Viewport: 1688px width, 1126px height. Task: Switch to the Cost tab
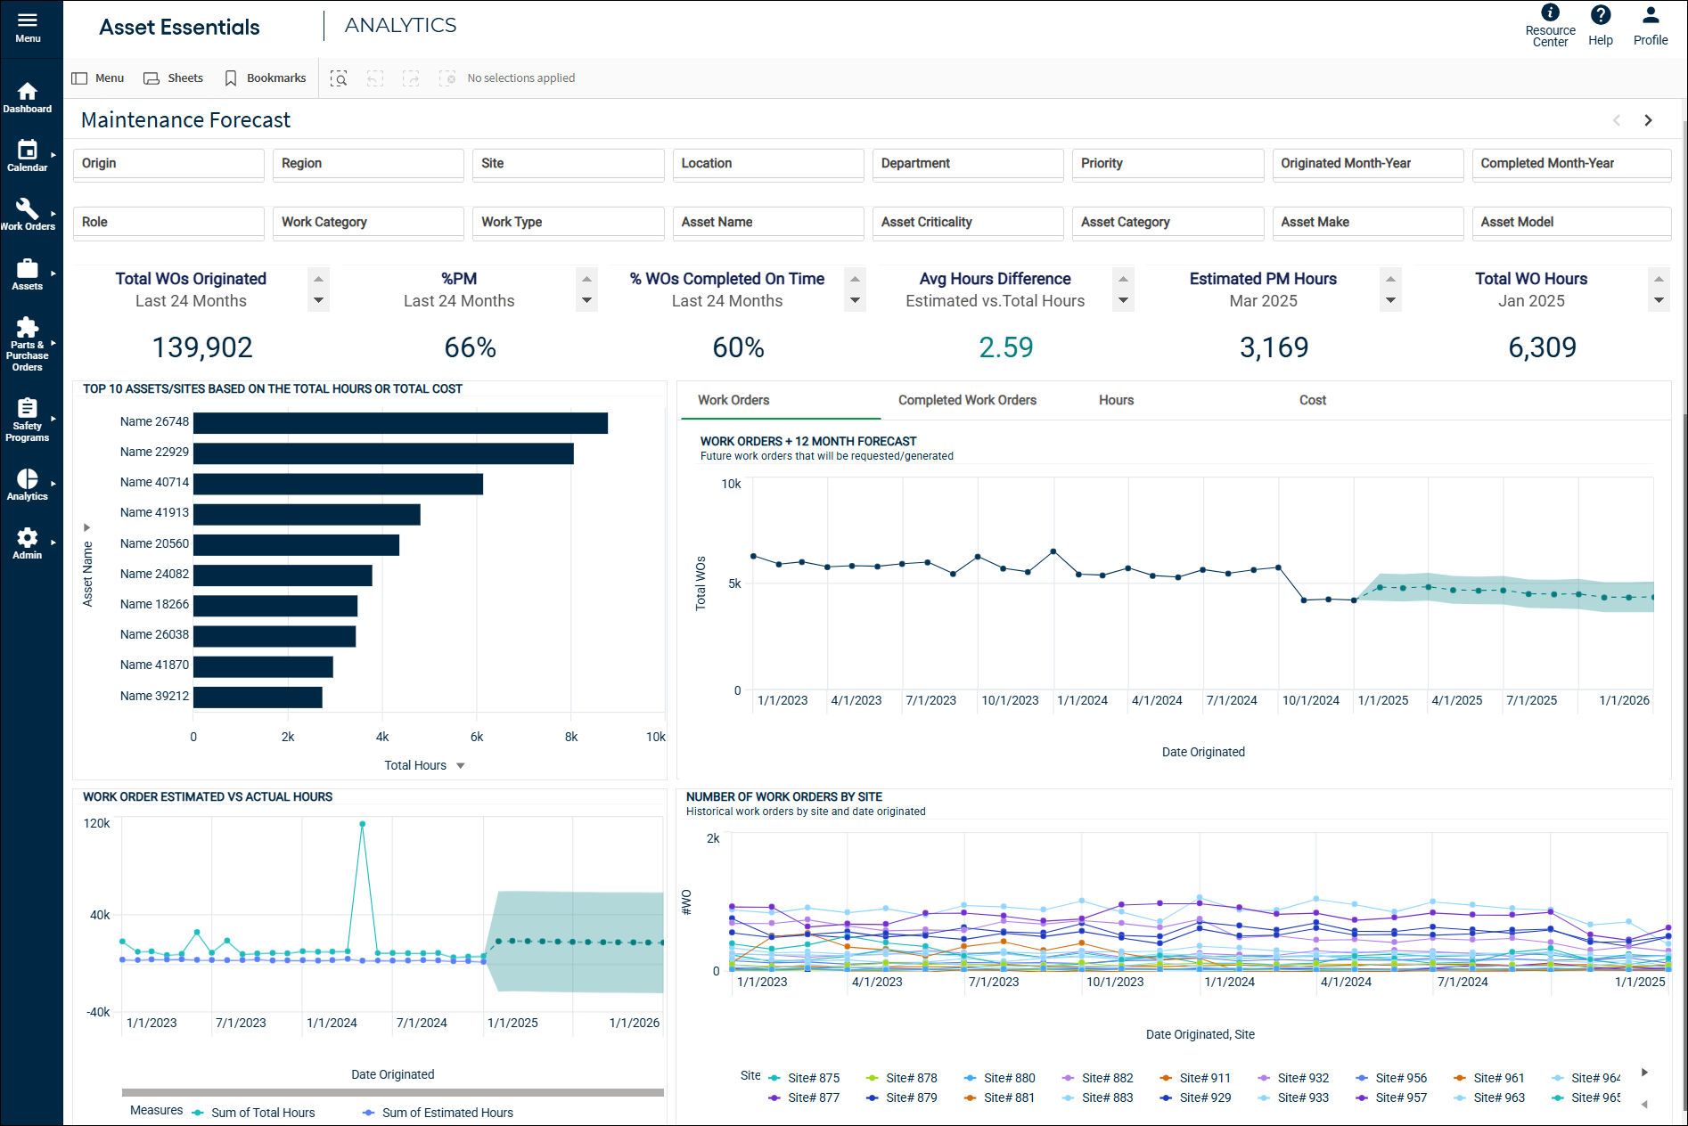coord(1312,400)
